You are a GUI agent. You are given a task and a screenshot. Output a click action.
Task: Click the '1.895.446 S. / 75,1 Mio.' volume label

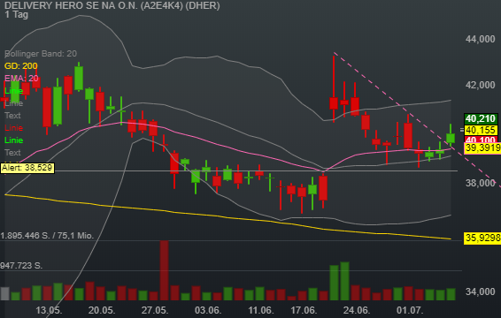(47, 236)
